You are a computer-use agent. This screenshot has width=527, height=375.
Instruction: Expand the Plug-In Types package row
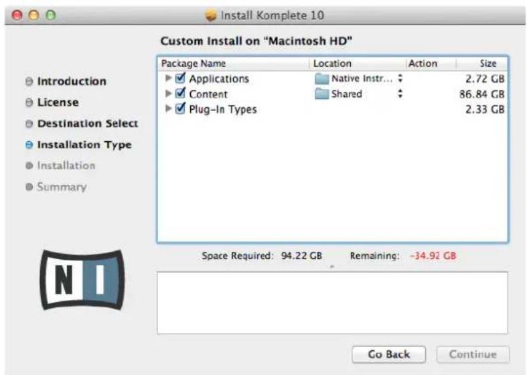click(168, 108)
